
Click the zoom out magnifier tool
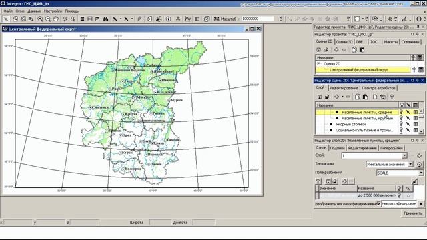(48, 19)
